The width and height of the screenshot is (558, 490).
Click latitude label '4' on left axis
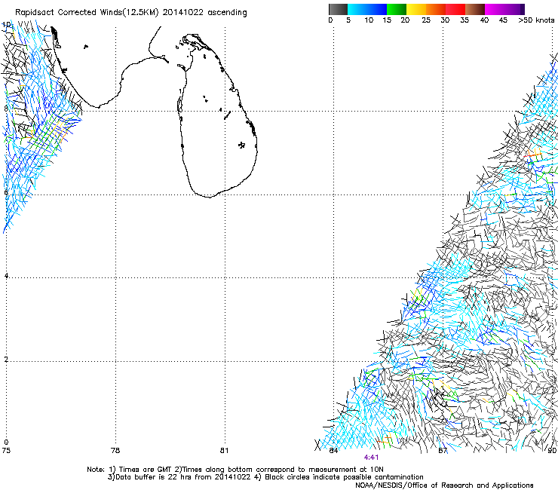coord(6,275)
